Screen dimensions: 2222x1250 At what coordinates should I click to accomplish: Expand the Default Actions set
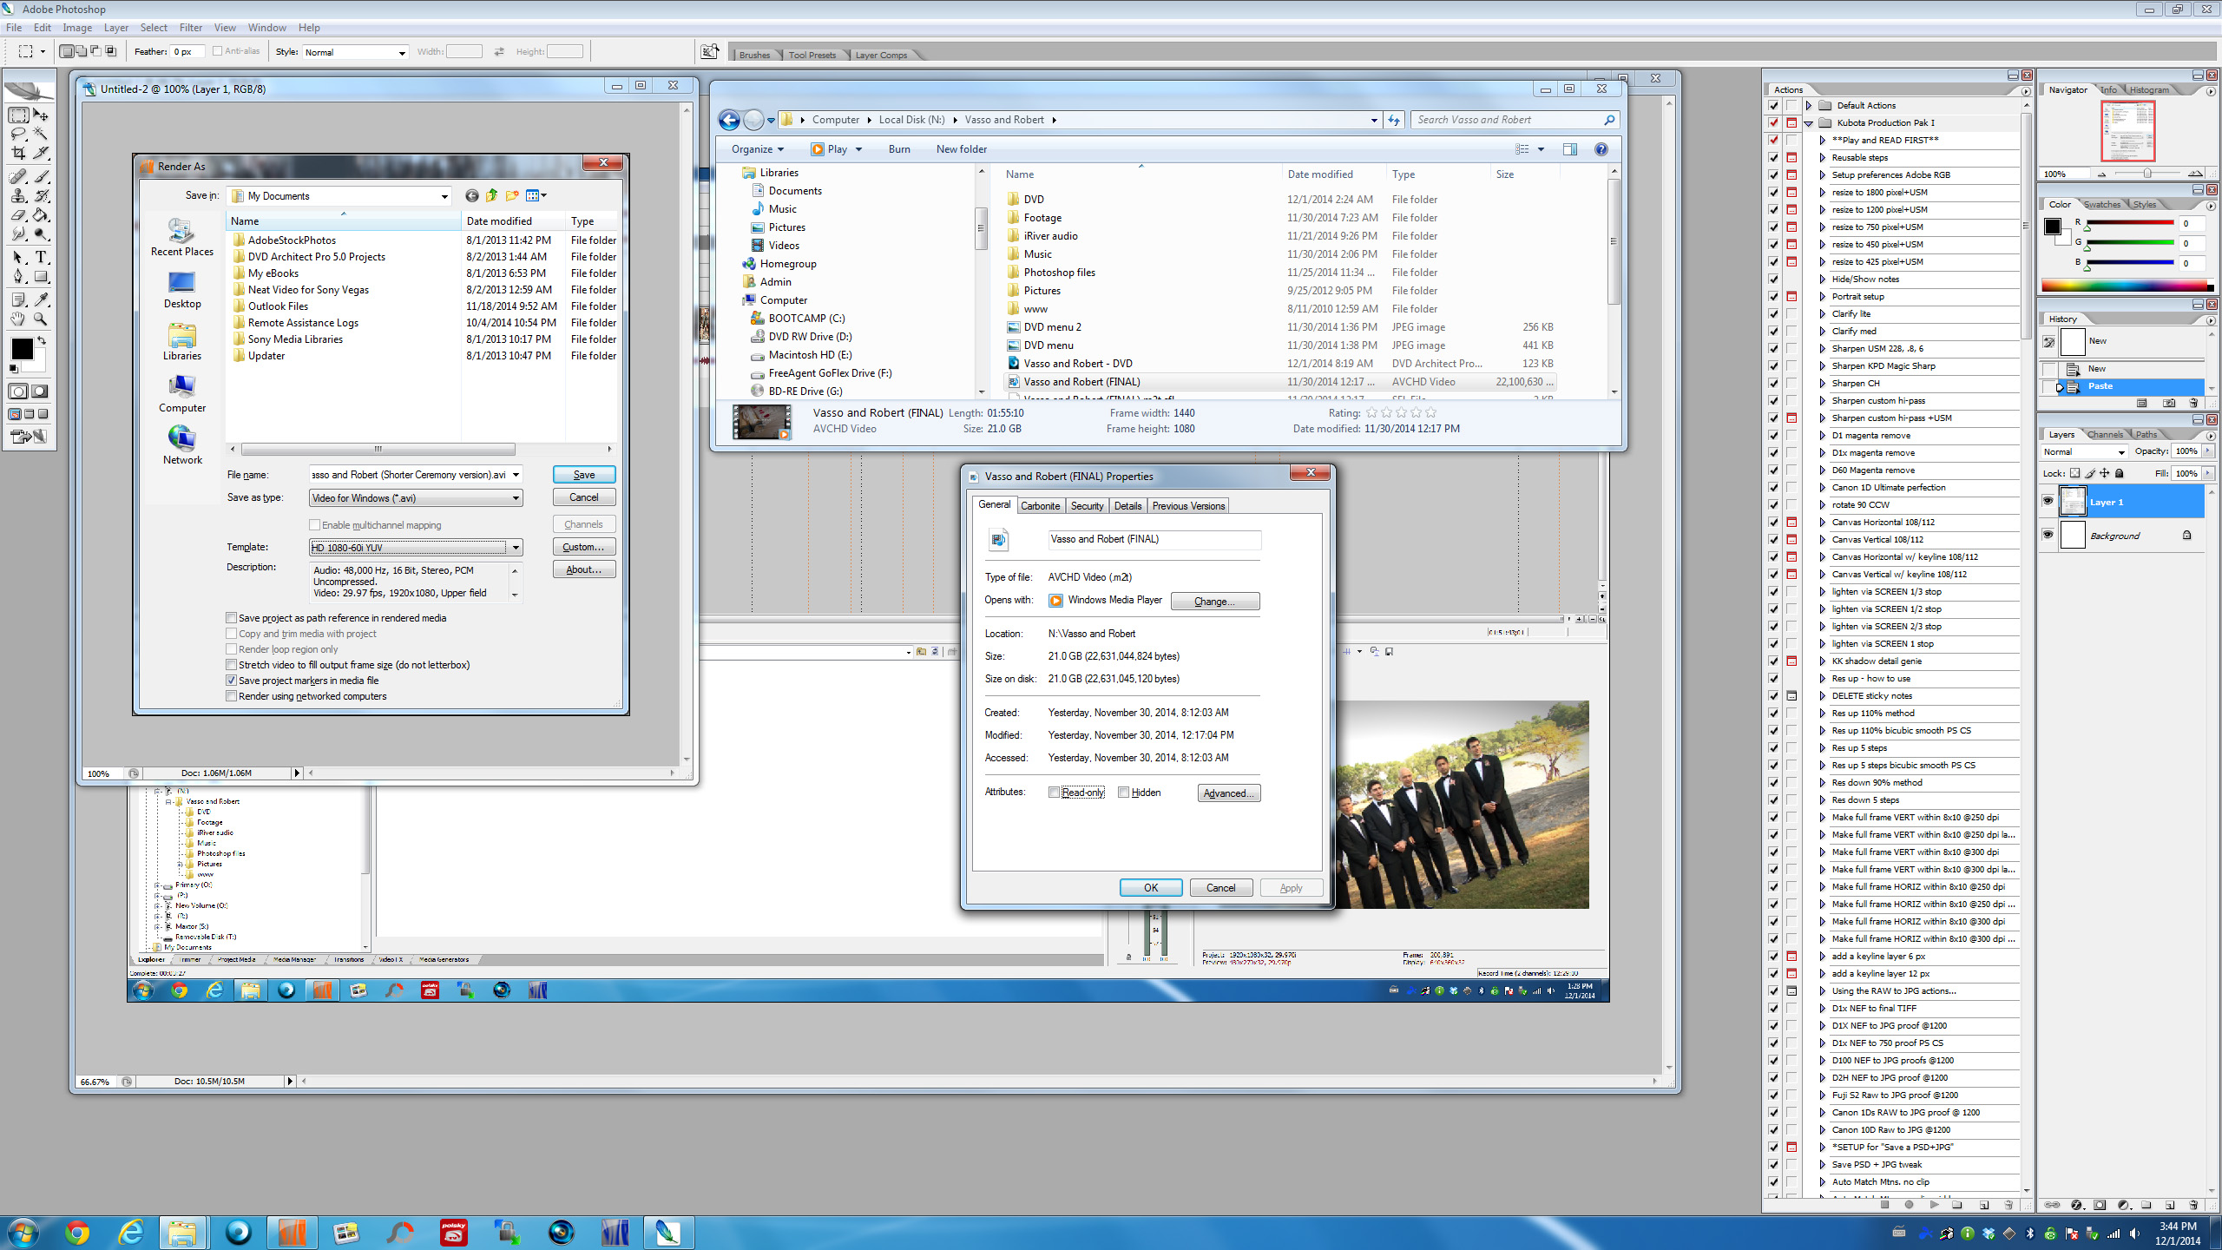coord(1809,105)
